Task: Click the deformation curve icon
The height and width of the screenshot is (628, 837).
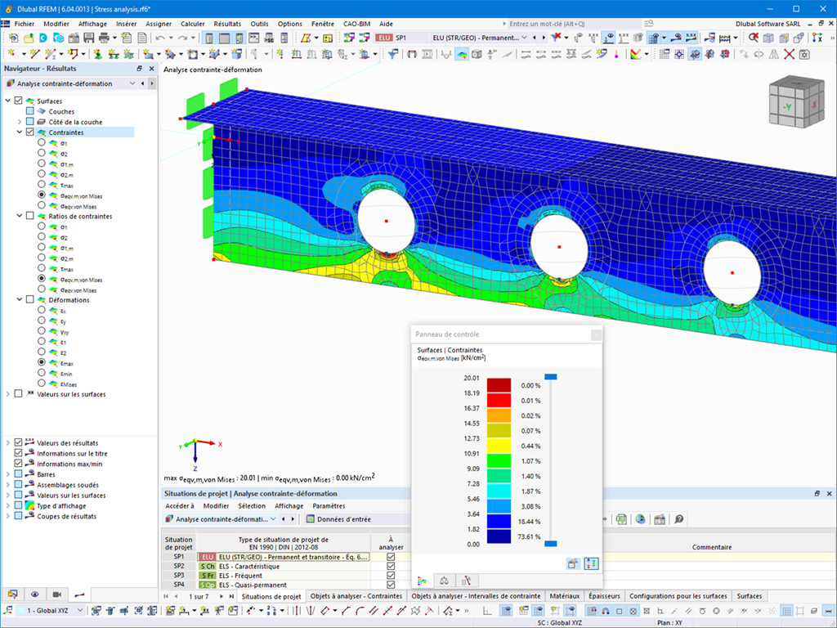Action: 446,54
